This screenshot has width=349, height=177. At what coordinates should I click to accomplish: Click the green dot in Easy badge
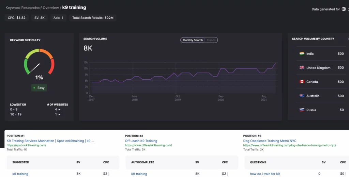pyautogui.click(x=34, y=88)
